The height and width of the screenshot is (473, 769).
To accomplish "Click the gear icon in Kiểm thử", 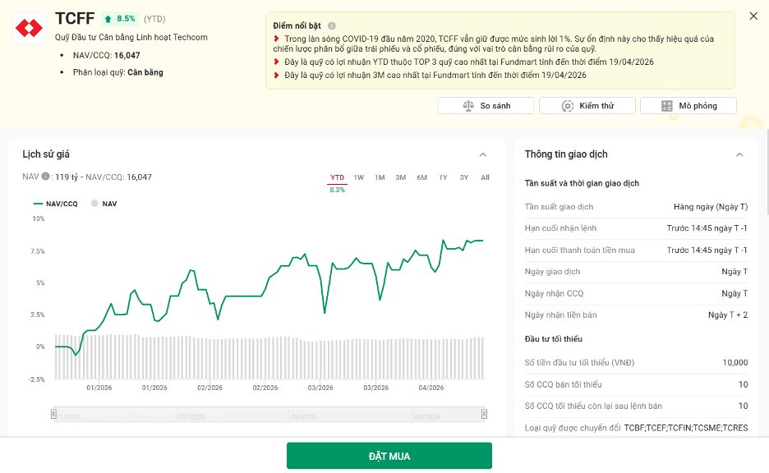I will click(568, 106).
